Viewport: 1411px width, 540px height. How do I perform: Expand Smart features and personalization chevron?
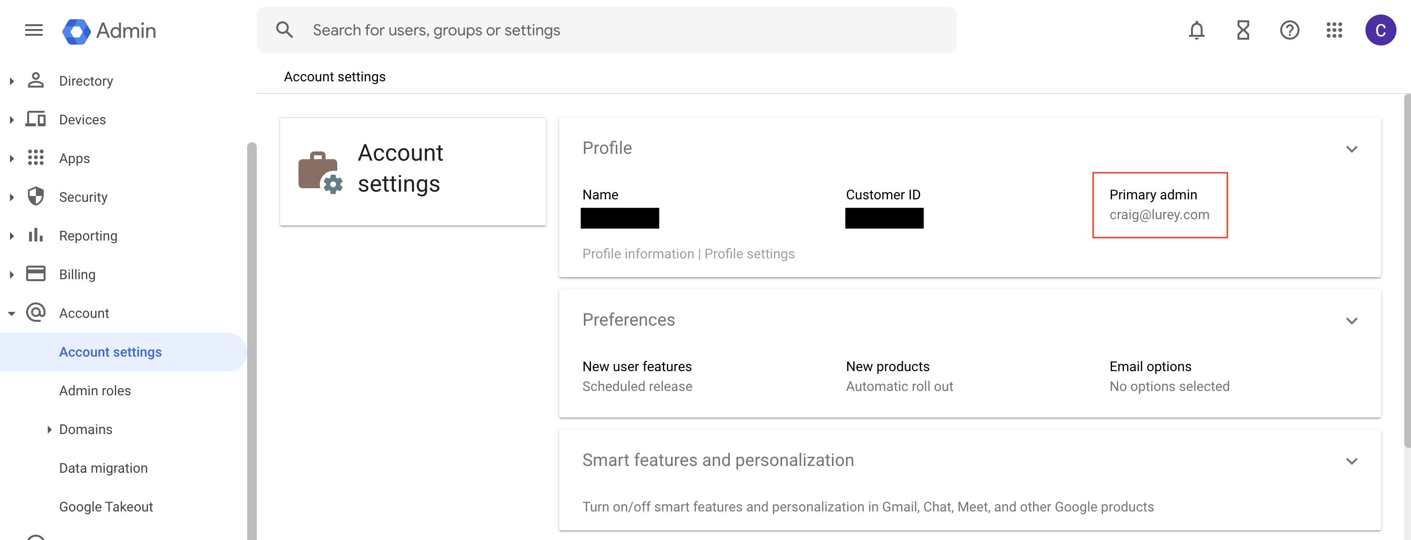click(1351, 461)
